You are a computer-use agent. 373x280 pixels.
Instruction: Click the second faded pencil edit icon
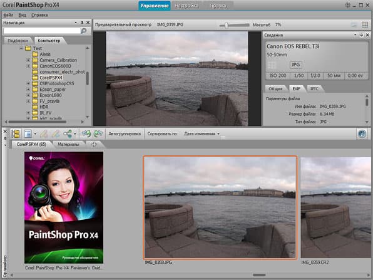(56, 134)
